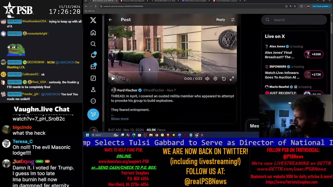The height and width of the screenshot is (187, 333).
Task: Open a new browser tab with plus
Action: [245, 1]
